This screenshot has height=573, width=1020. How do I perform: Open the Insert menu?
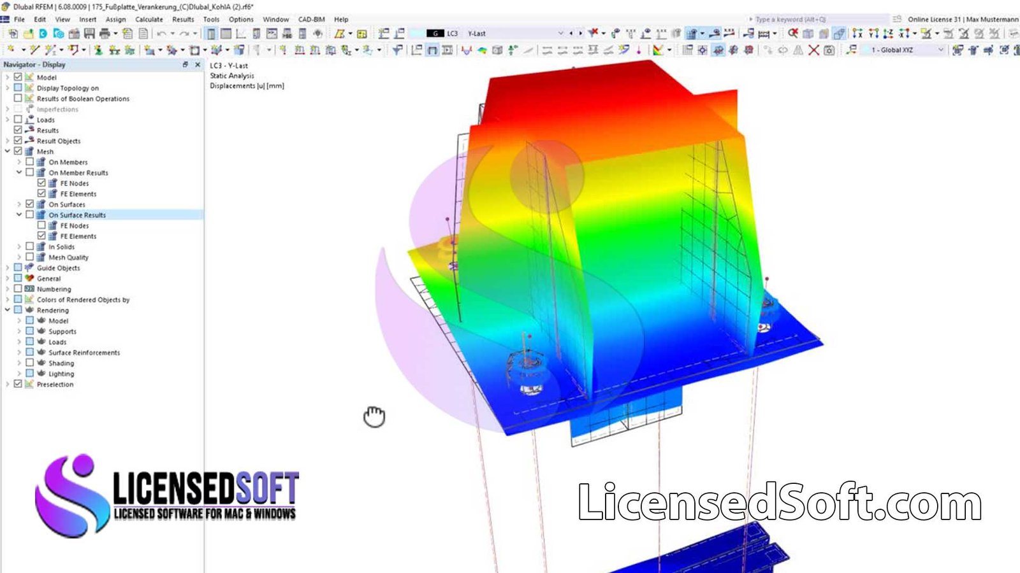point(87,19)
